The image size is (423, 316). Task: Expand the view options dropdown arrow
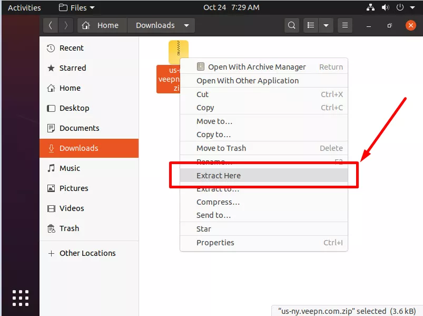pos(326,25)
